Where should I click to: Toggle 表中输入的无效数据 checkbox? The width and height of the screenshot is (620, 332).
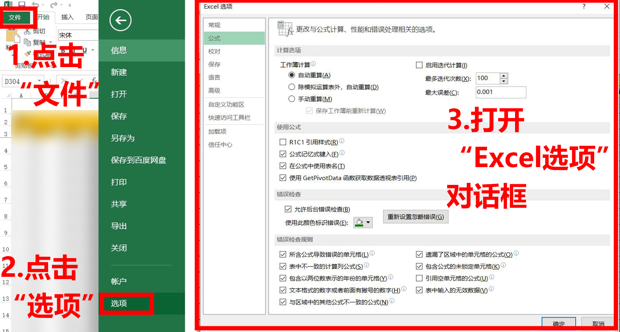(x=419, y=290)
